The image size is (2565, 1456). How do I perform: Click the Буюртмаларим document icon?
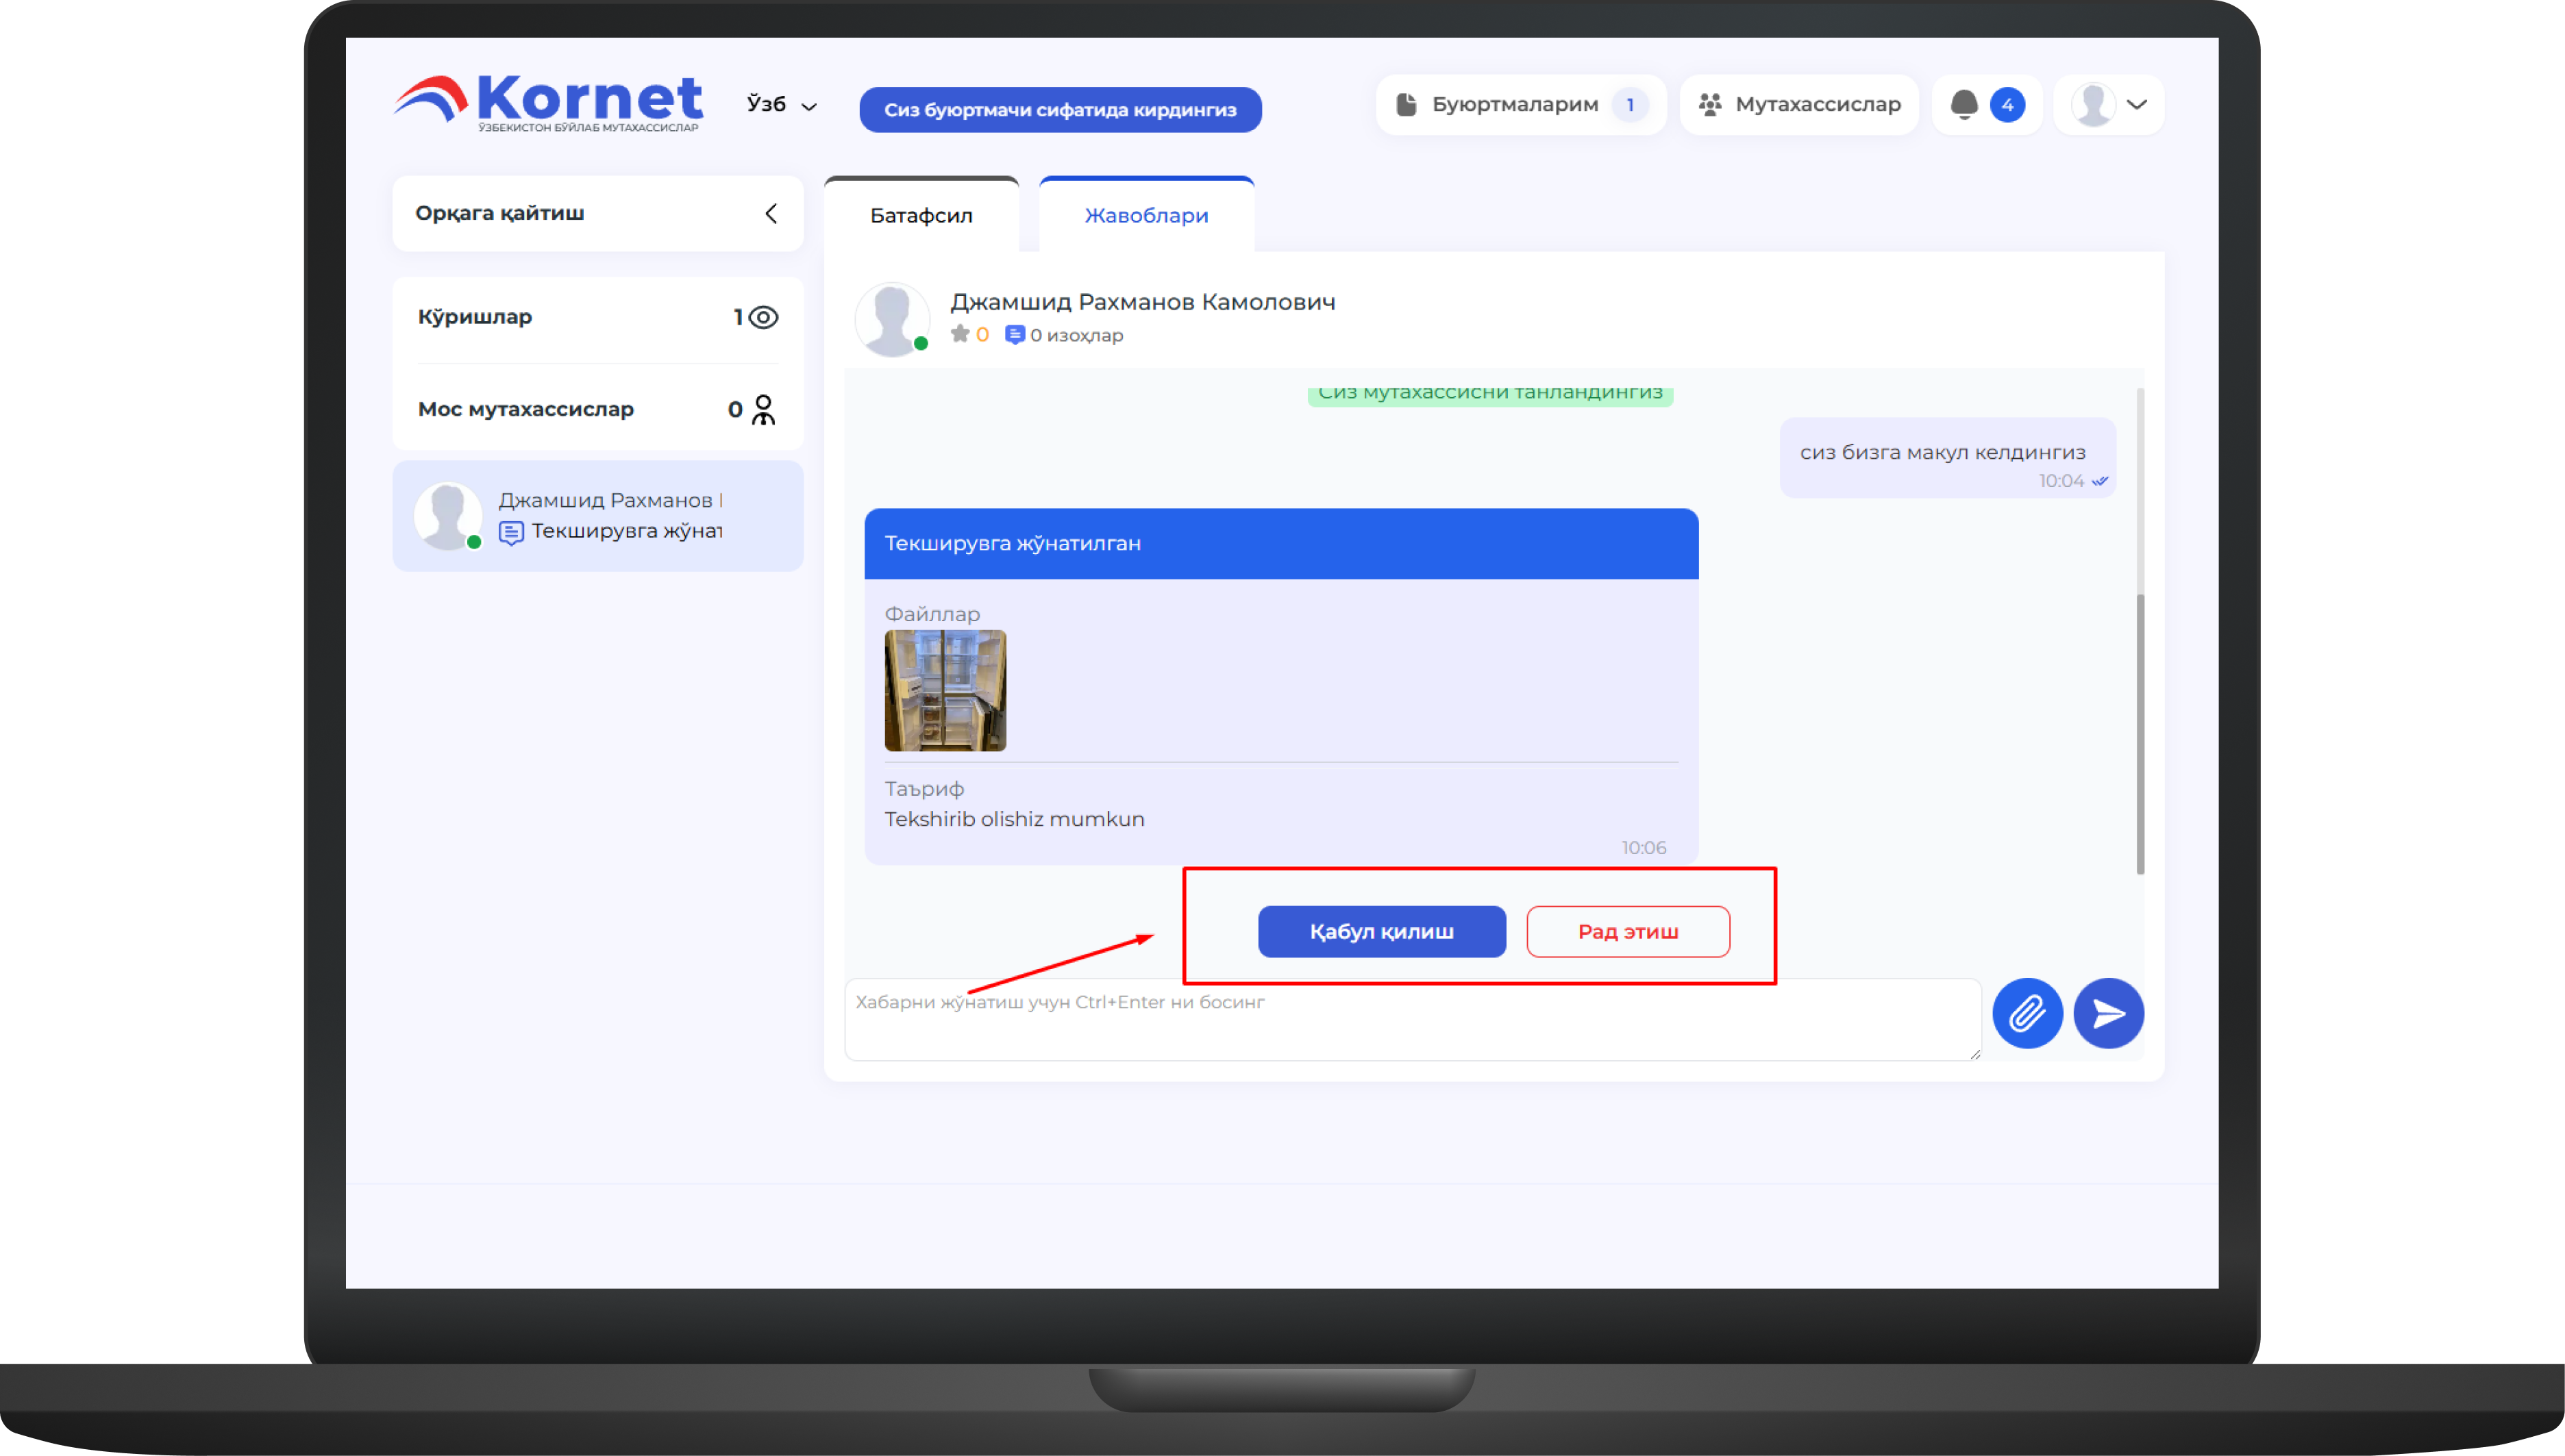tap(1407, 104)
